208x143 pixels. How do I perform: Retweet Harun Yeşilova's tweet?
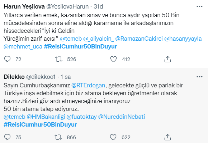(x=58, y=59)
